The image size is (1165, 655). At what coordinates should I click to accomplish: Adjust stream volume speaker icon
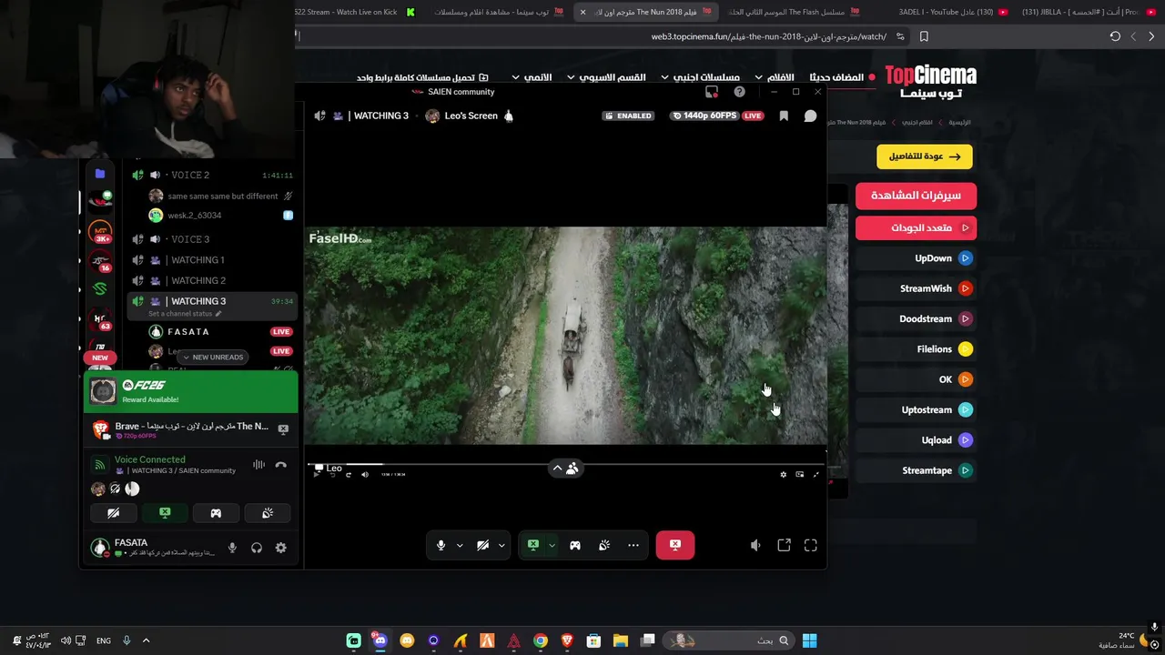click(x=755, y=545)
